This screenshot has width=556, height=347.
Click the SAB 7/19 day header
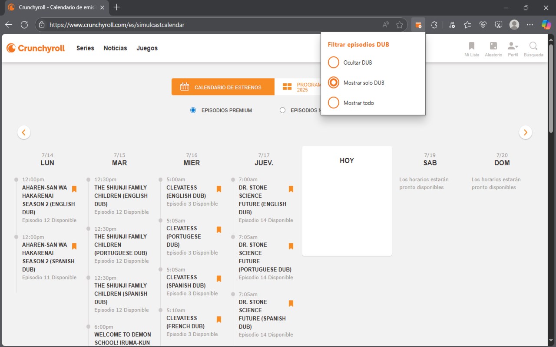click(x=430, y=159)
